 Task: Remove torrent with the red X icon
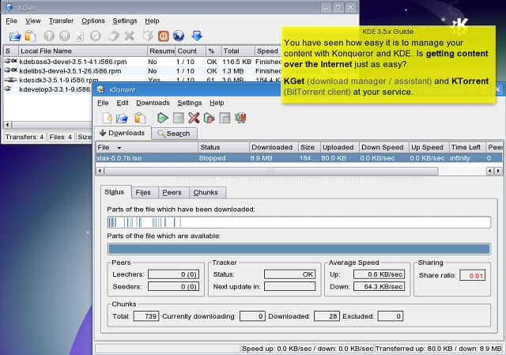pos(194,118)
